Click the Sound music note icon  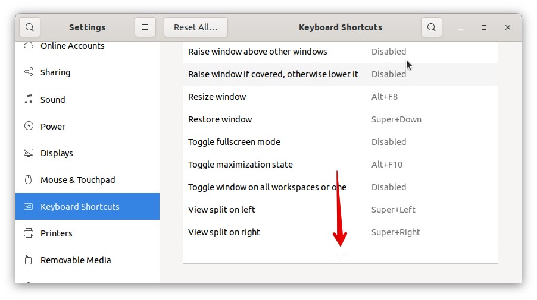(29, 100)
